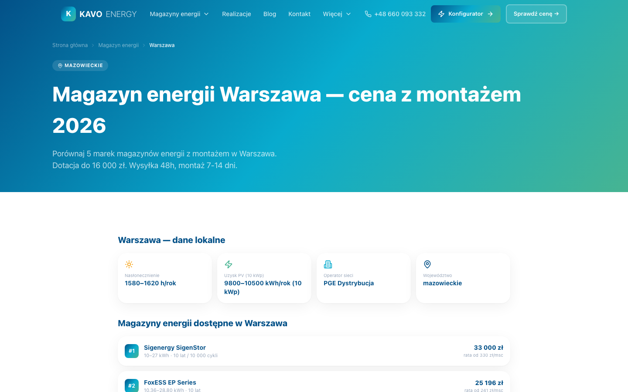Click the 33 000 zł price
This screenshot has height=392, width=628.
pyautogui.click(x=488, y=348)
